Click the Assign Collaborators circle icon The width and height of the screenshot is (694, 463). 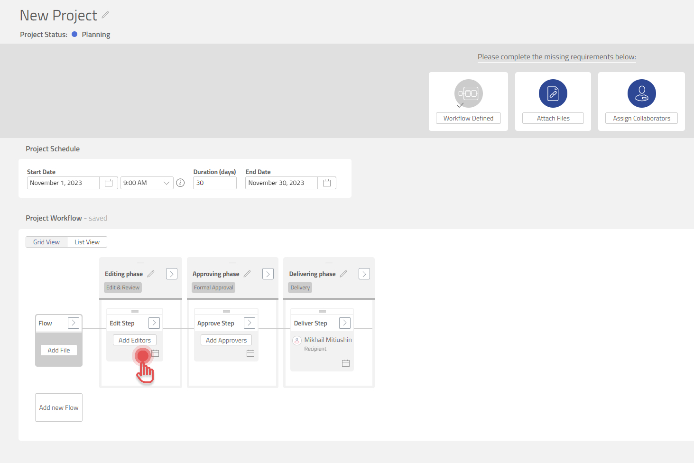coord(641,93)
